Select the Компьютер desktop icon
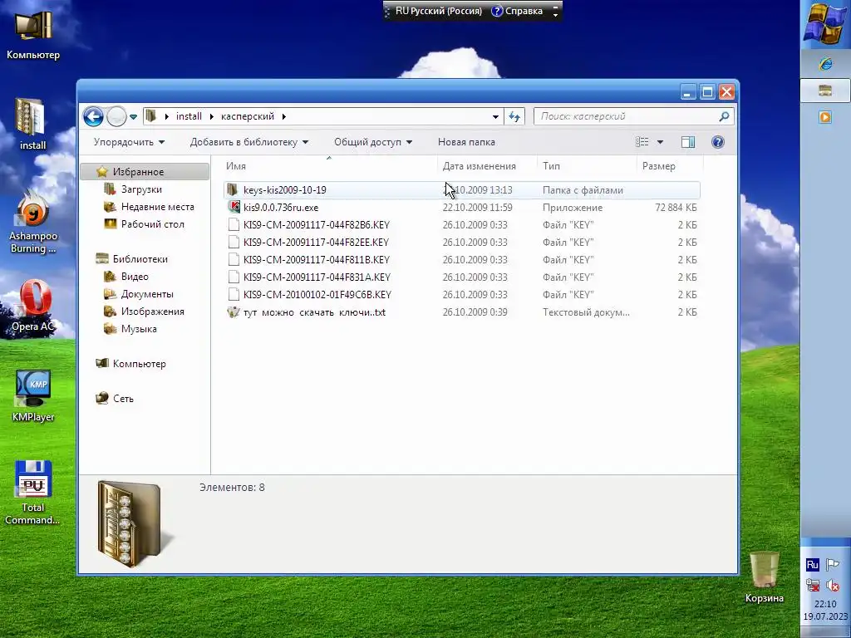Image resolution: width=851 pixels, height=638 pixels. [33, 33]
